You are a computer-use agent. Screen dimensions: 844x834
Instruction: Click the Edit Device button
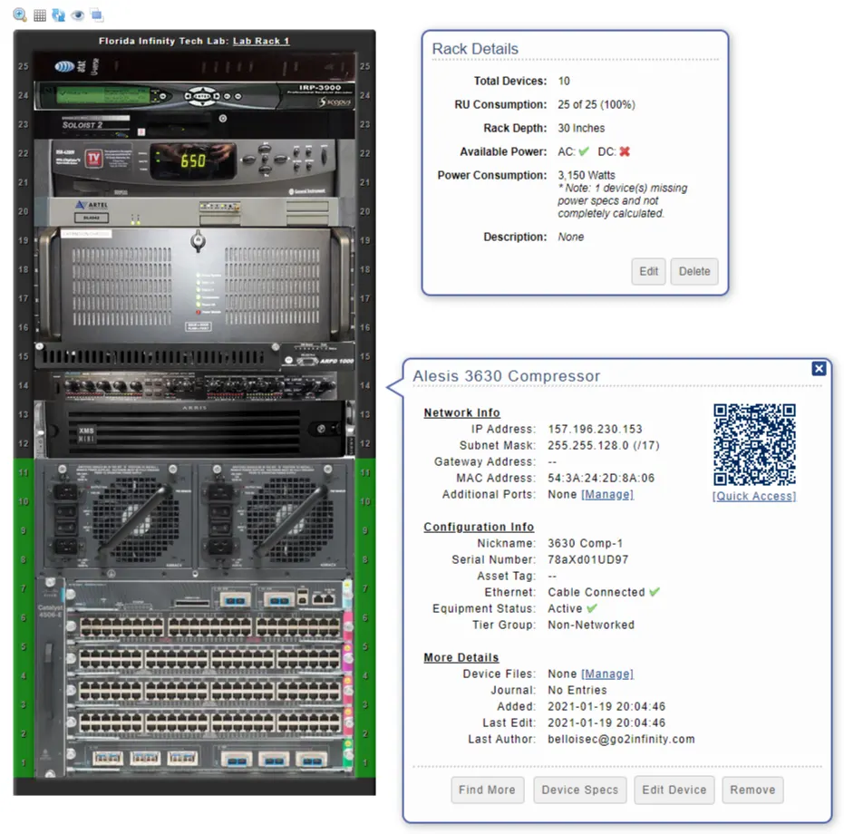tap(674, 790)
